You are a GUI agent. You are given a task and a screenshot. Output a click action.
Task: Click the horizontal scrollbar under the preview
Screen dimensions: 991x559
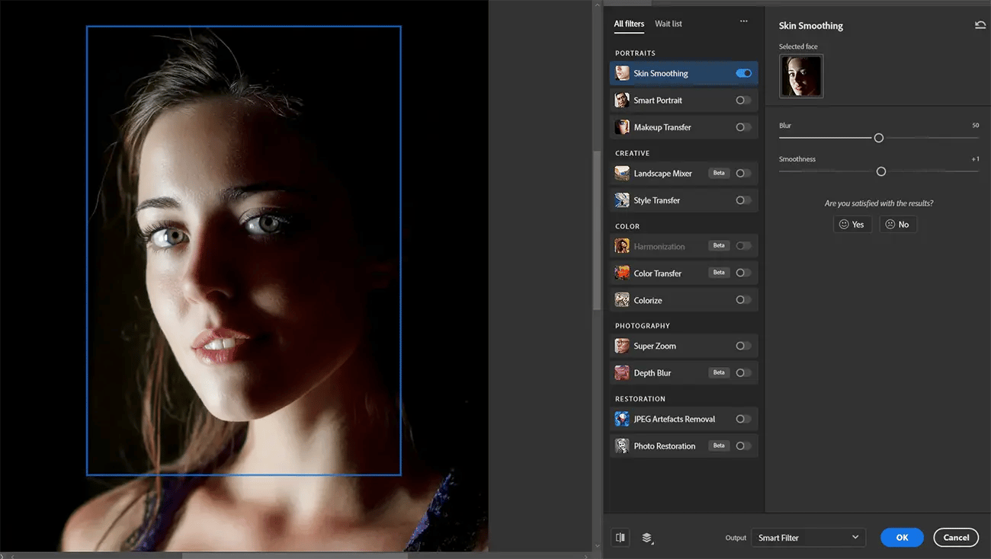click(294, 555)
